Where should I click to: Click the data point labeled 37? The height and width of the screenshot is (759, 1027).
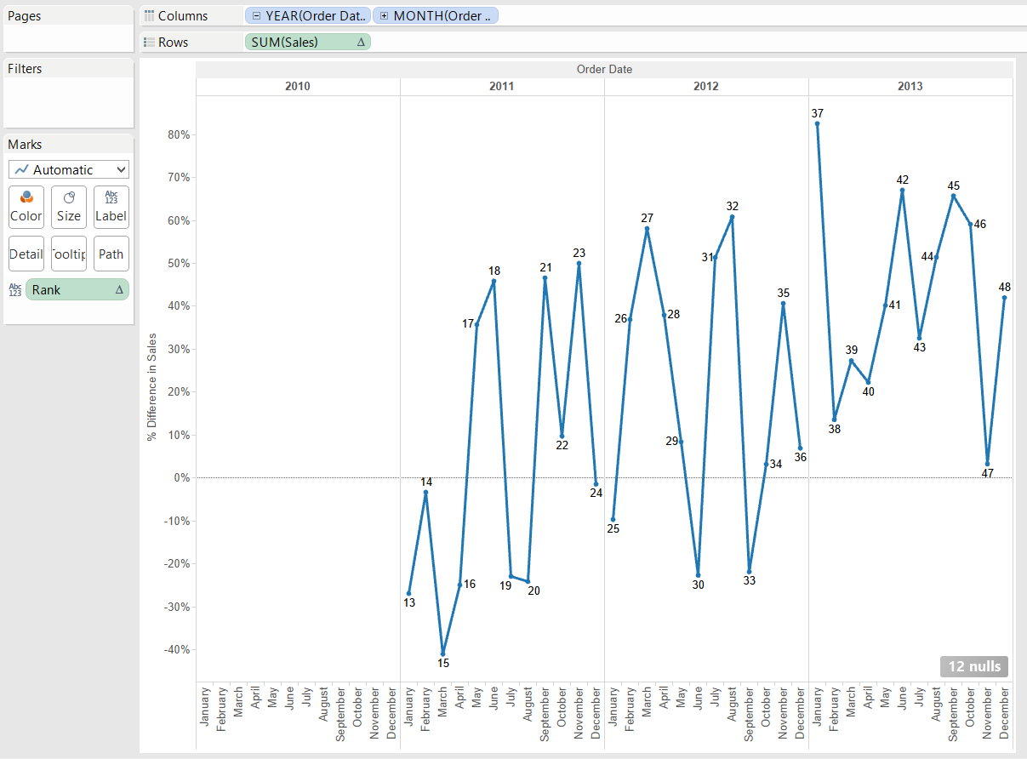pos(817,123)
